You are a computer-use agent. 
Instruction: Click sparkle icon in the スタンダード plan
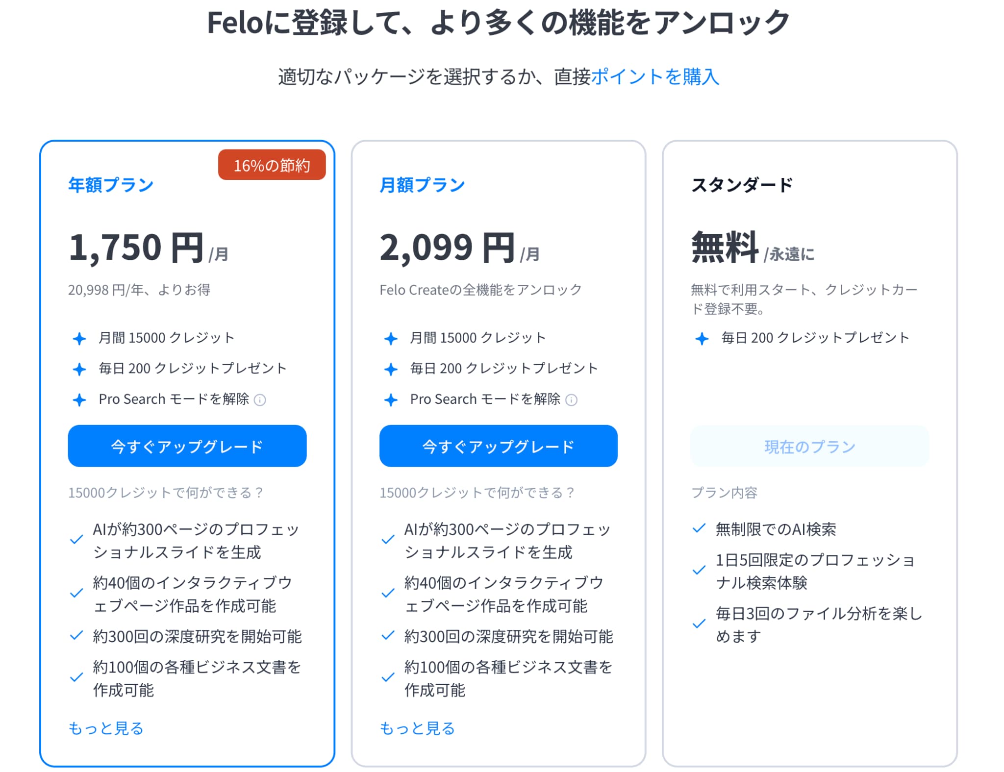pos(702,338)
